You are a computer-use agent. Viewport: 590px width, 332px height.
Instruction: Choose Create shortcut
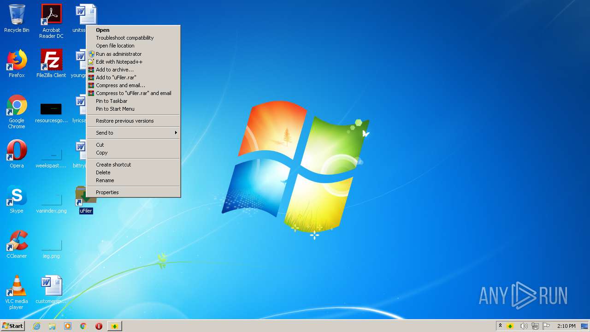[134, 165]
